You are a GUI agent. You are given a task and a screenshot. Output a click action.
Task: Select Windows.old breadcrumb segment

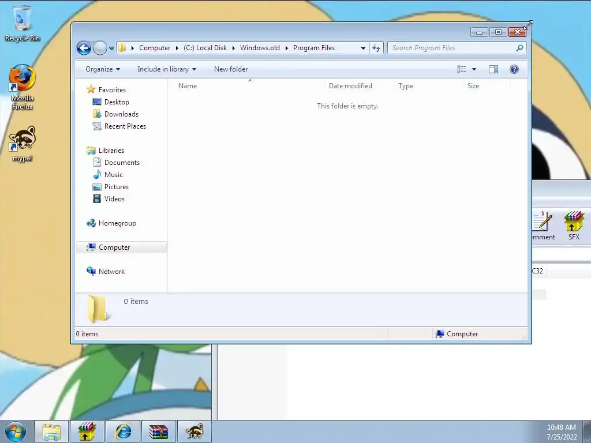pyautogui.click(x=260, y=48)
